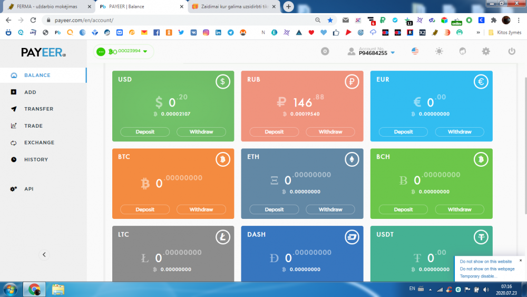
Task: Open the Windows Start menu
Action: pyautogui.click(x=10, y=290)
